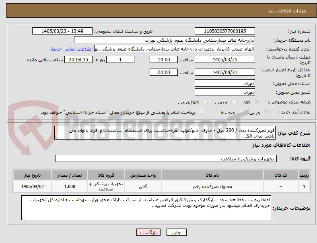Select the جزیی purchase type radio
The height and width of the screenshot is (243, 317).
[x=267, y=111]
